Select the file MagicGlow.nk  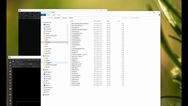pos(75,70)
